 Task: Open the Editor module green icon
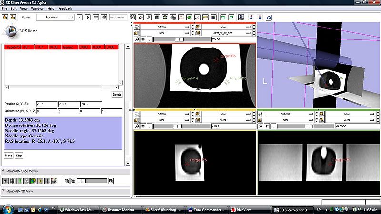(189, 18)
